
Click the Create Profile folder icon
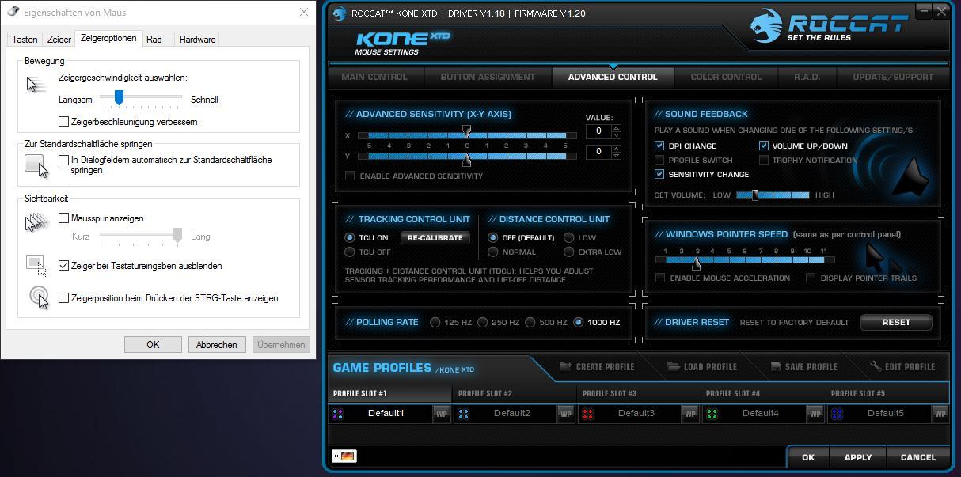point(565,366)
